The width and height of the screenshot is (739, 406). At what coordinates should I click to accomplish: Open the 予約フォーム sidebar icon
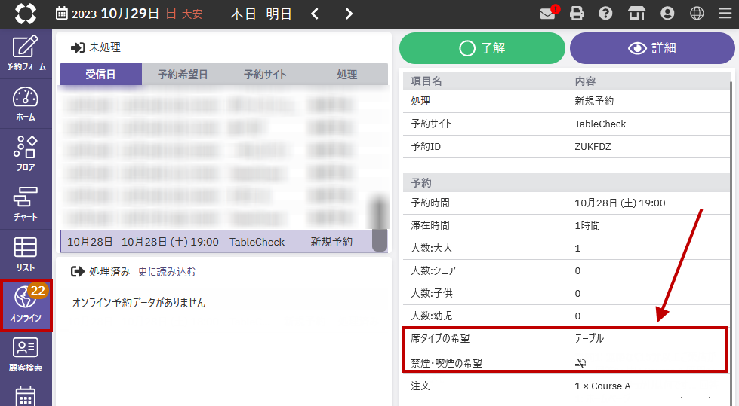(x=26, y=53)
